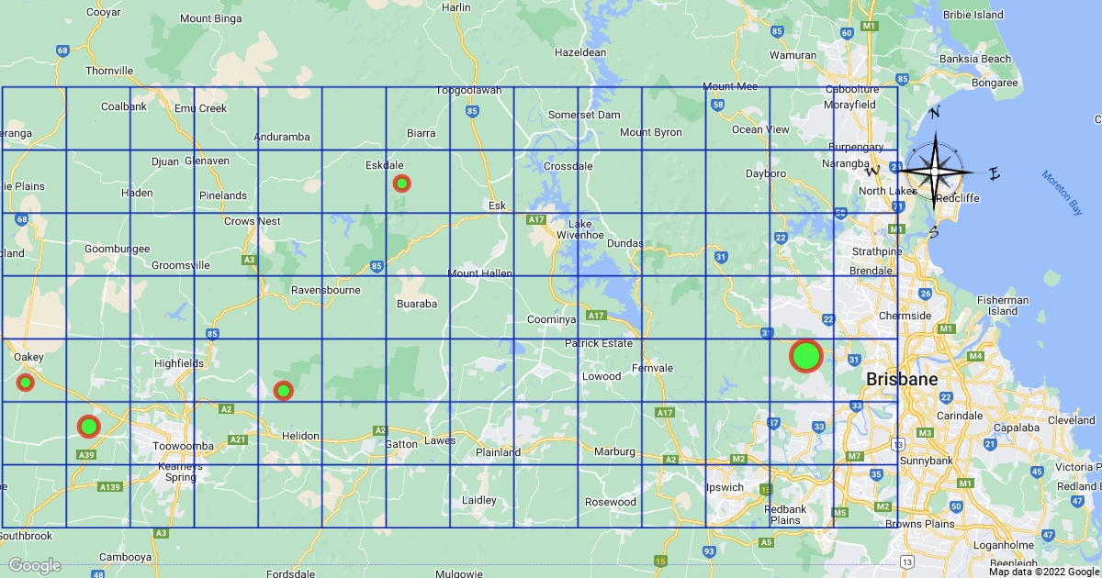Select the large green marker west of Brisbane
The width and height of the screenshot is (1102, 578).
tap(805, 356)
